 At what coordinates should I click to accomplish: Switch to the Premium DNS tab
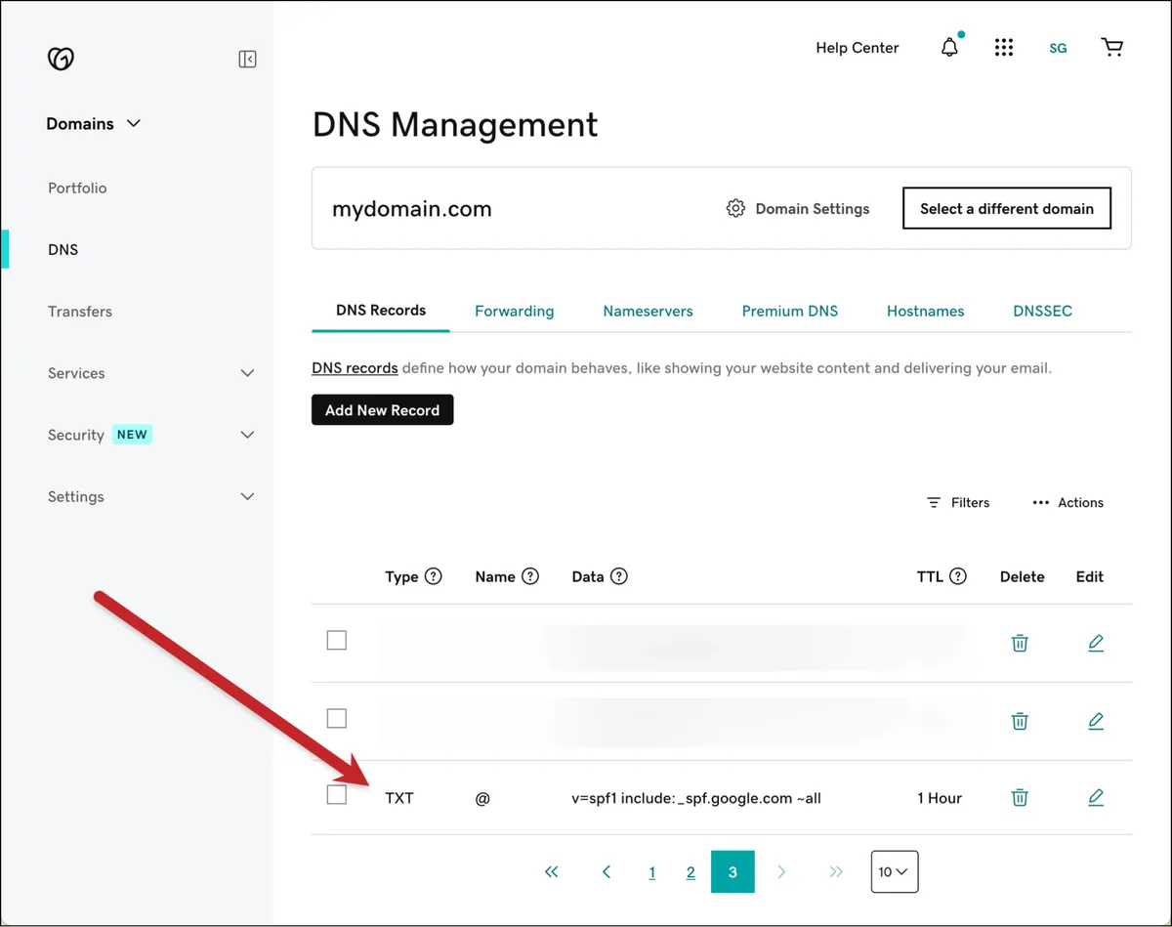790,311
